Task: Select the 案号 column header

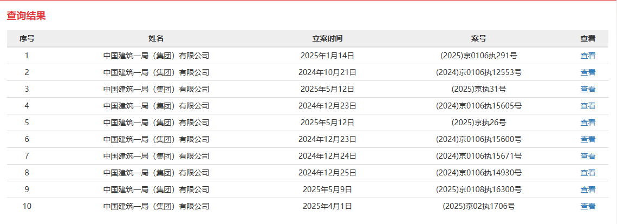Action: [x=478, y=38]
